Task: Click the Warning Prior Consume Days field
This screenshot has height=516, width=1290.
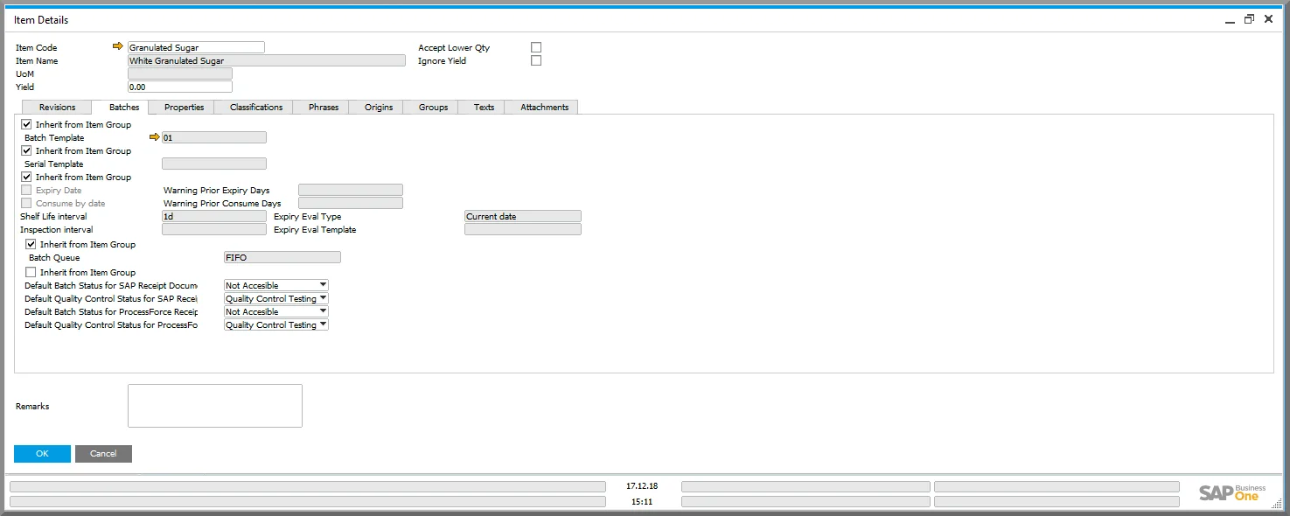Action: pos(351,203)
